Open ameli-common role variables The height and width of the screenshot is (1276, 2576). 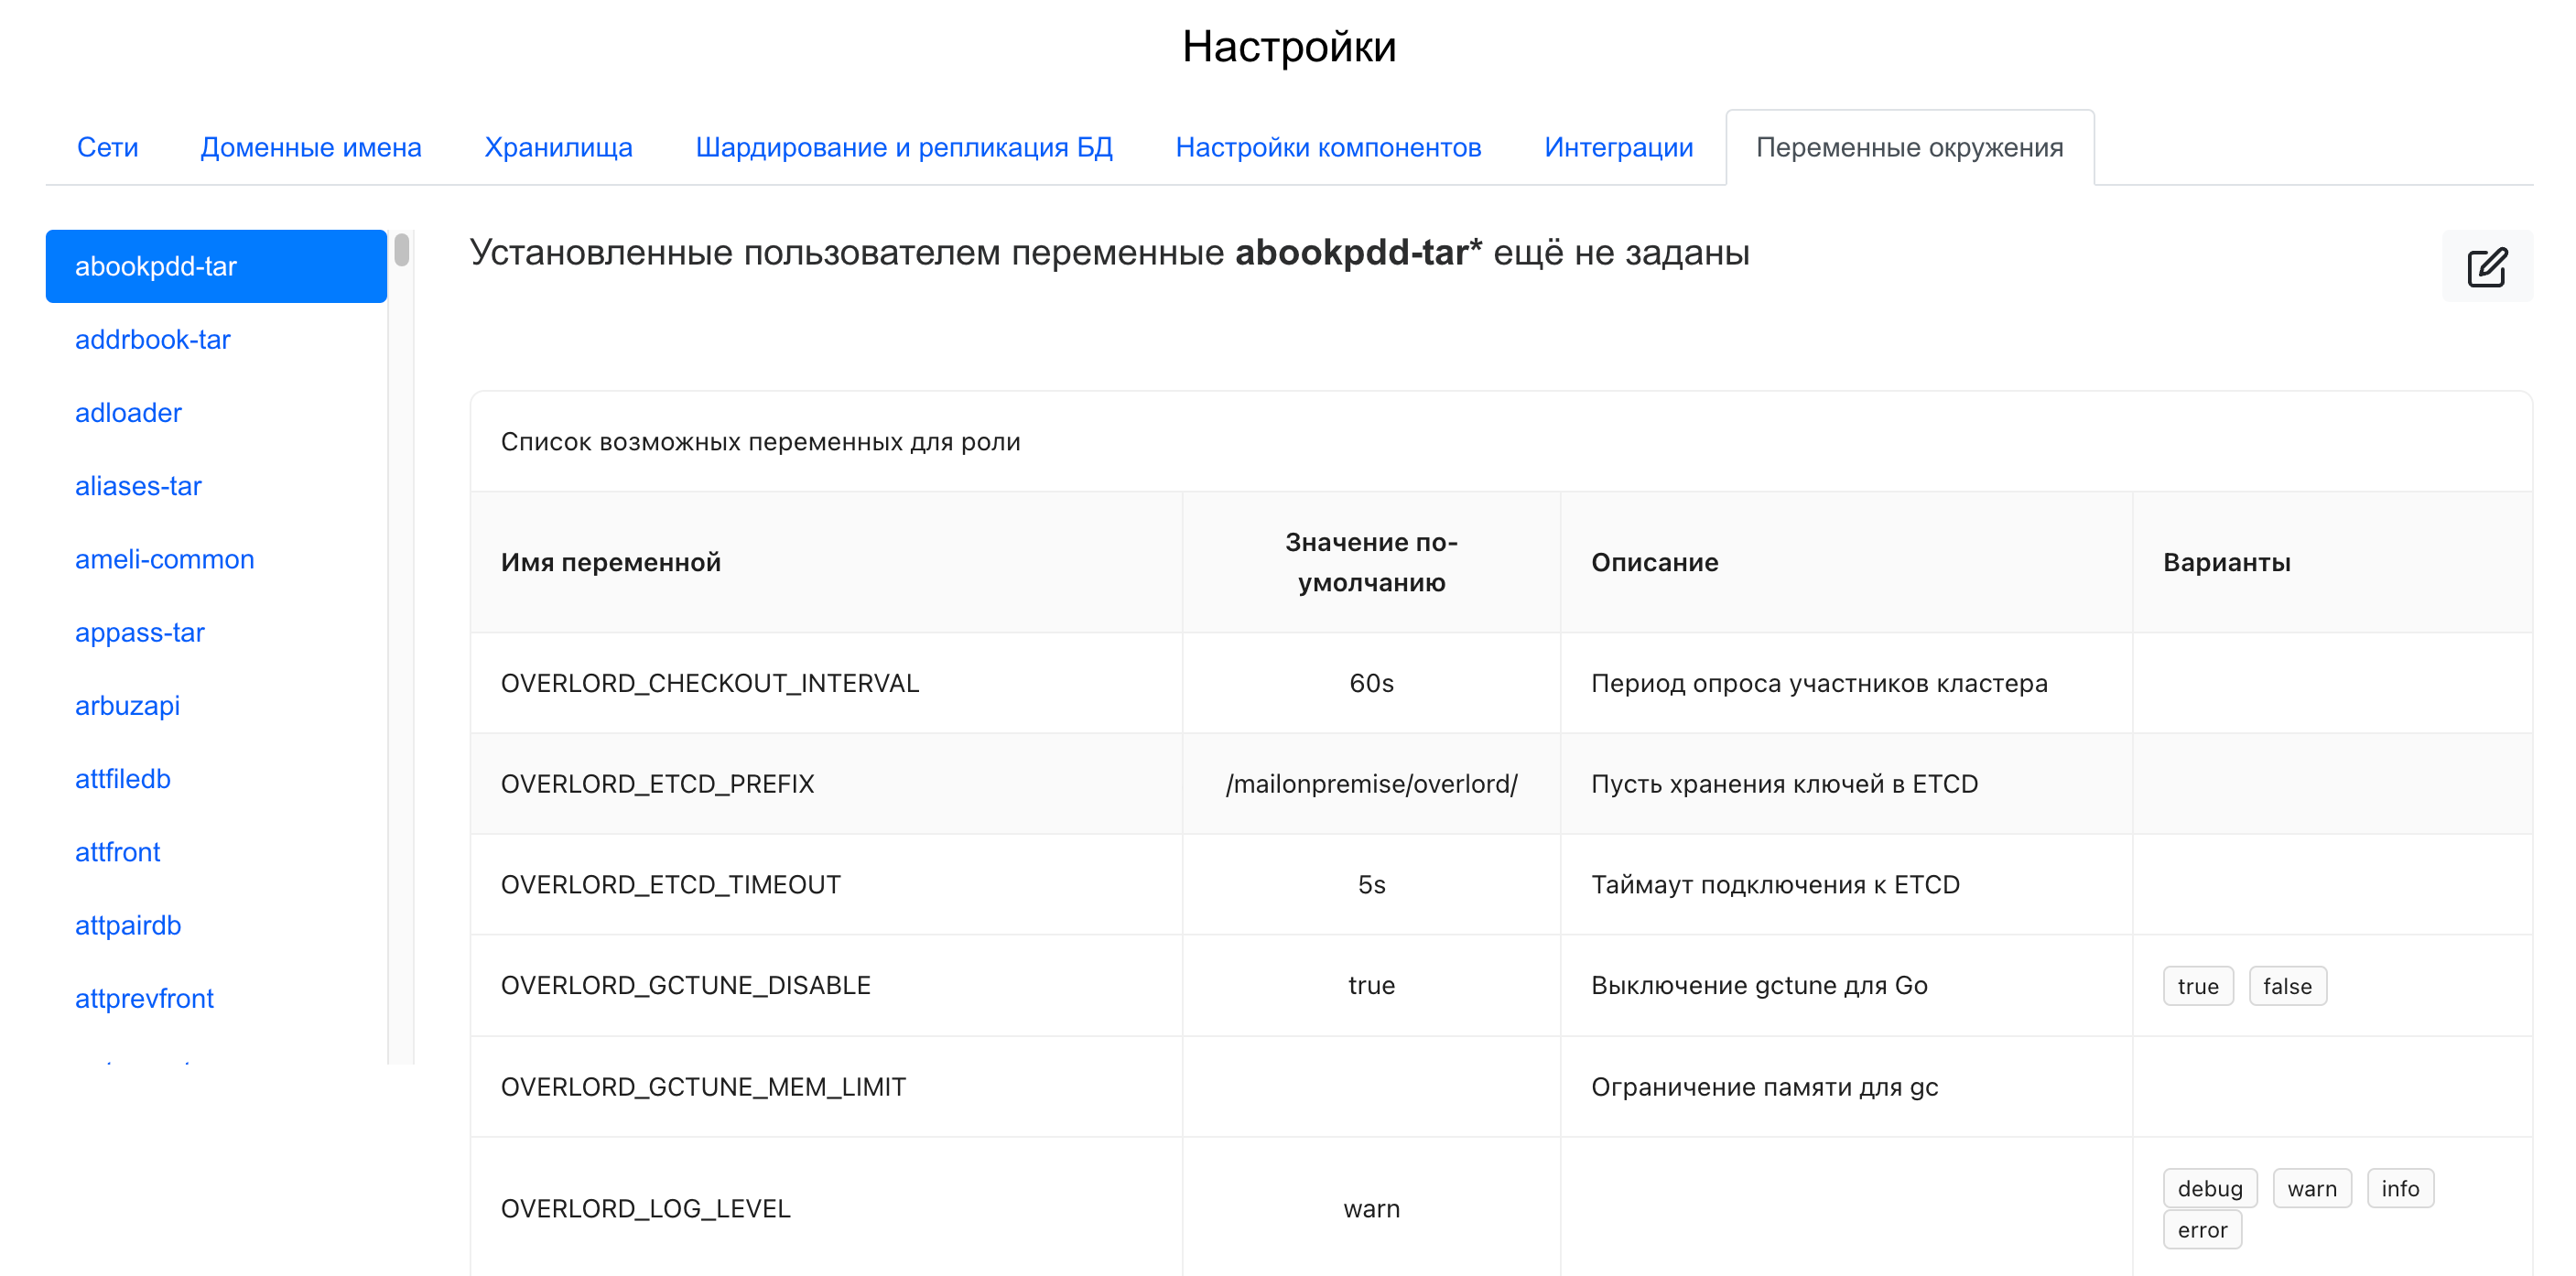165,559
